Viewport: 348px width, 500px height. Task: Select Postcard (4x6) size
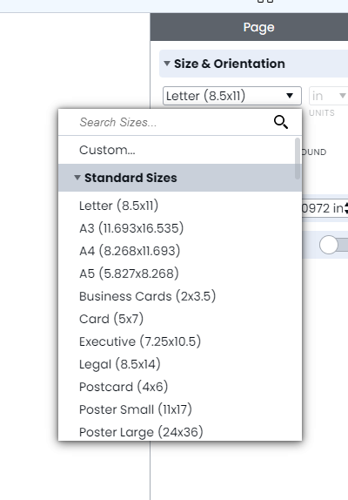point(124,387)
